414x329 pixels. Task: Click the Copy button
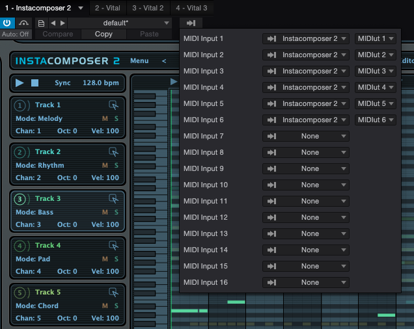pos(103,34)
